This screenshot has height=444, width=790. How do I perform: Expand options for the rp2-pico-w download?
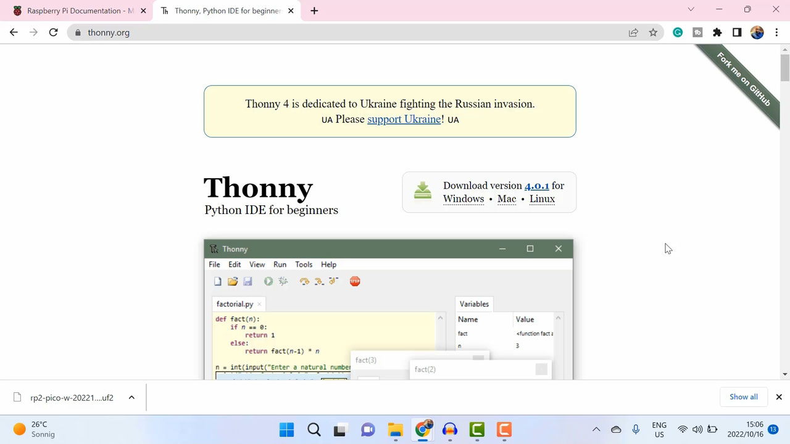(x=131, y=398)
